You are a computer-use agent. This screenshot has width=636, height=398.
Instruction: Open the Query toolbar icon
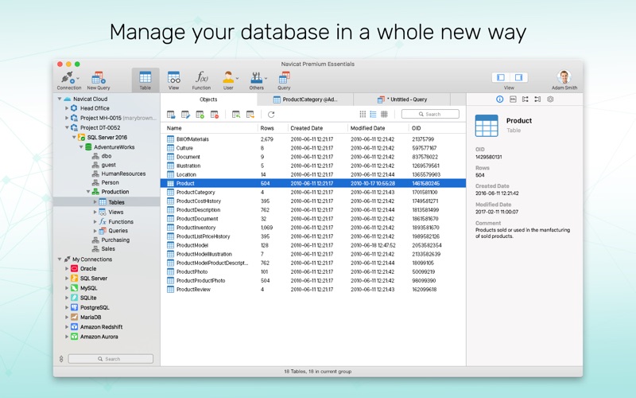(284, 79)
